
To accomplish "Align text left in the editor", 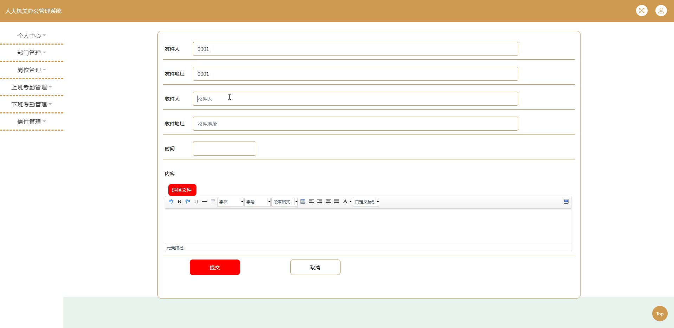I will tap(311, 202).
